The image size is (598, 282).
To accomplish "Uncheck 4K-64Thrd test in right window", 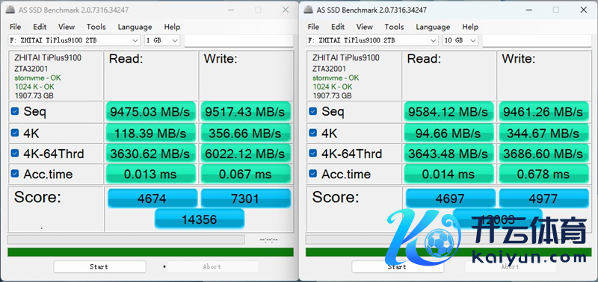I will pos(313,154).
